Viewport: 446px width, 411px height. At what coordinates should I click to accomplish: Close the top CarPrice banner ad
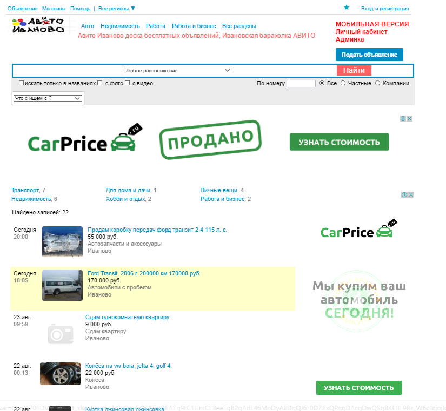pos(410,119)
